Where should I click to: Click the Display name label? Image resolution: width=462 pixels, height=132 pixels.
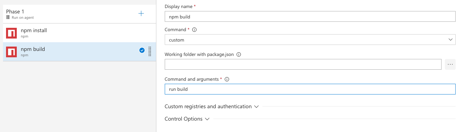click(x=178, y=7)
